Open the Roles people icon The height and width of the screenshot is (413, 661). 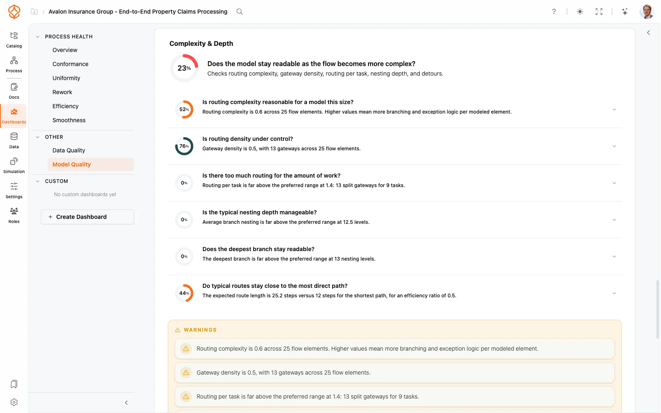pyautogui.click(x=14, y=211)
